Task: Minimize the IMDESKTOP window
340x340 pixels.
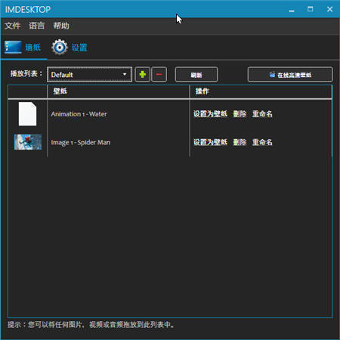Action: pos(292,10)
